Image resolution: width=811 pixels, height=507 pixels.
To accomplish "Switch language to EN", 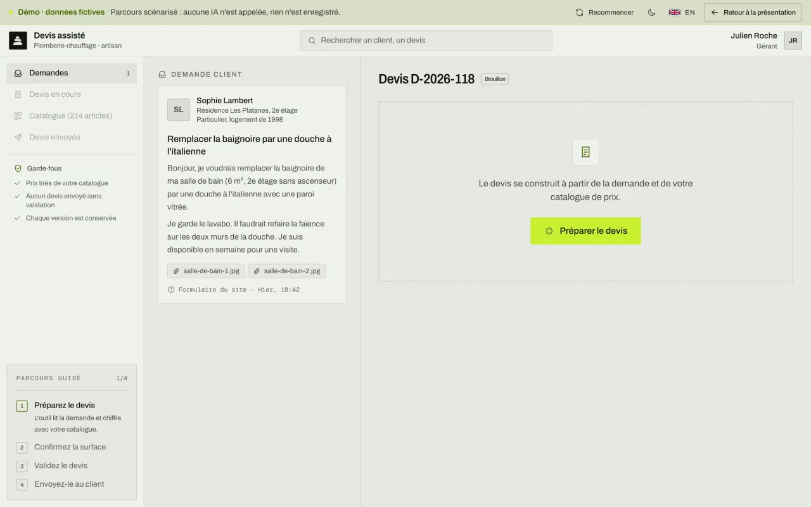I will 682,12.
